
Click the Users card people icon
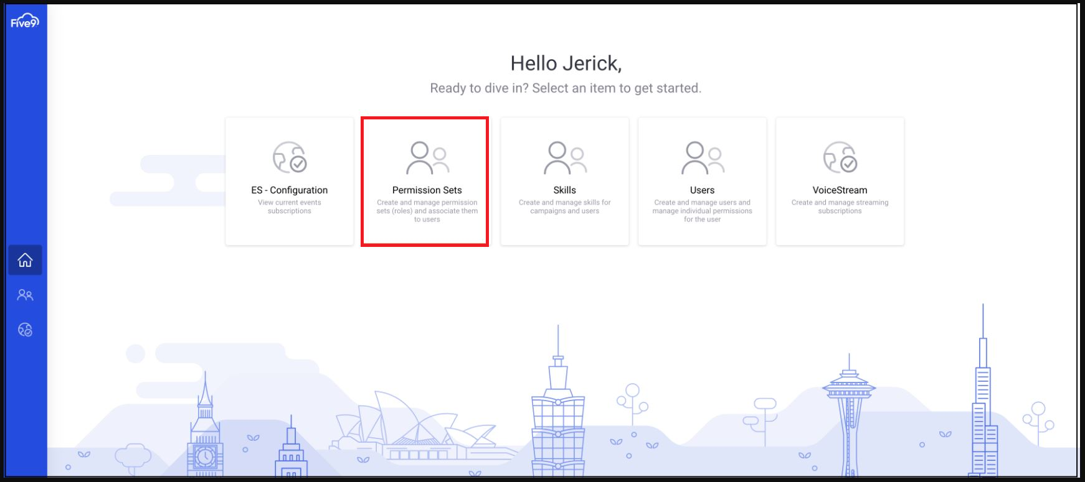pyautogui.click(x=703, y=158)
